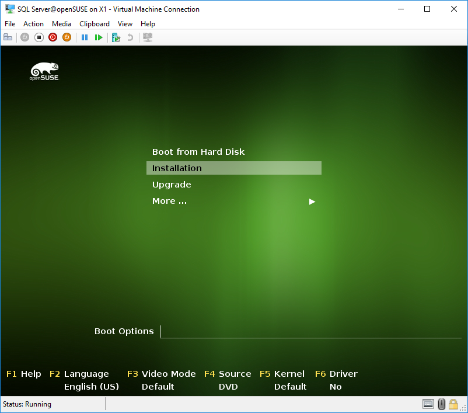Click the VM Connection title bar icon

coord(10,9)
